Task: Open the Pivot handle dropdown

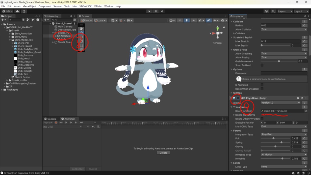Action: (x=87, y=20)
